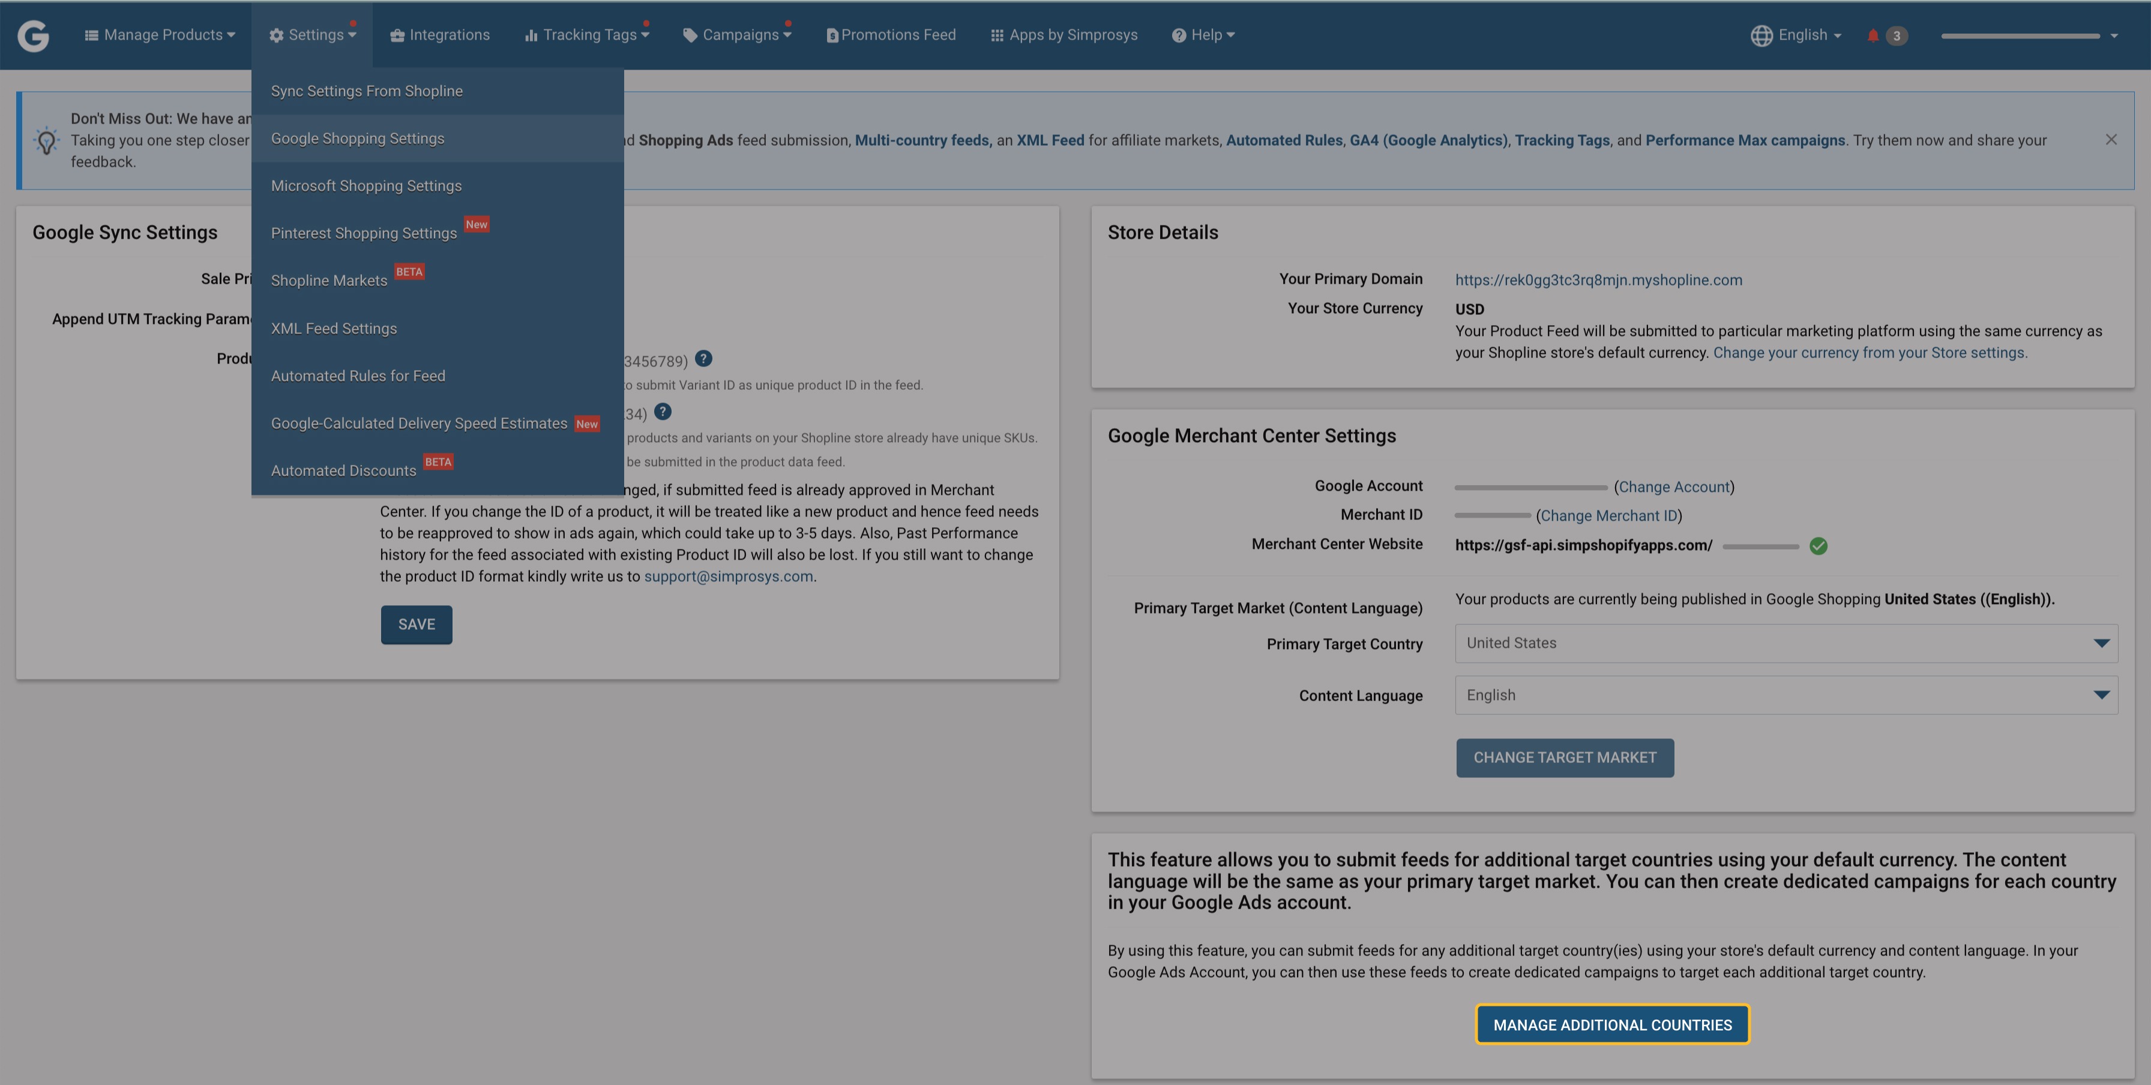This screenshot has height=1085, width=2151.
Task: Click the globe language icon
Action: [x=1761, y=35]
